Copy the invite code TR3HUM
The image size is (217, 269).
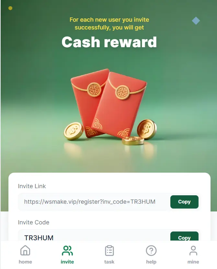click(184, 237)
